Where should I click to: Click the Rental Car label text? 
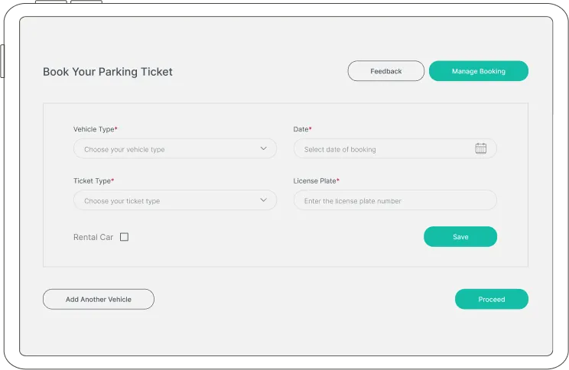pos(93,237)
